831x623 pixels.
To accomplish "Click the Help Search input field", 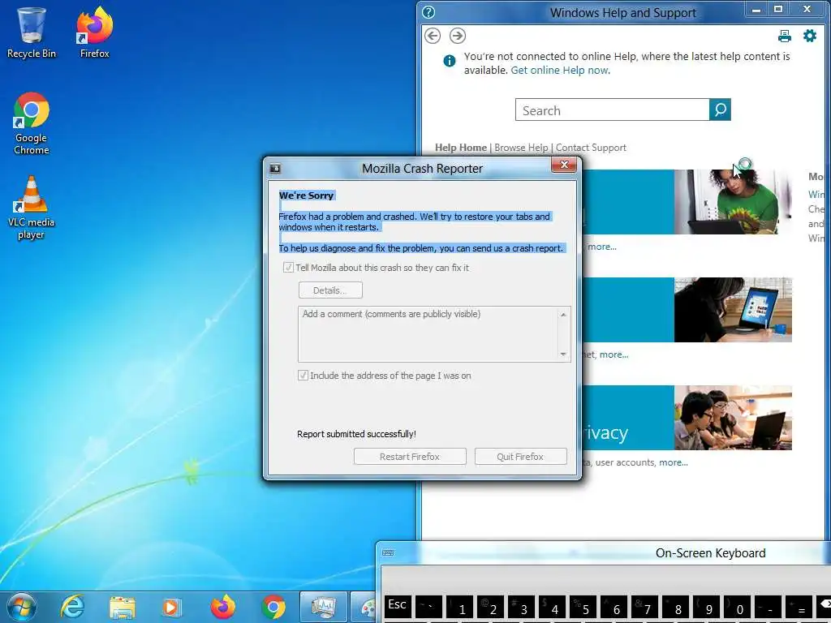I will [x=612, y=110].
